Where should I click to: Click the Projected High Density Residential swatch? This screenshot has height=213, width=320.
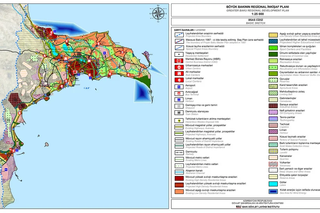click(x=179, y=185)
